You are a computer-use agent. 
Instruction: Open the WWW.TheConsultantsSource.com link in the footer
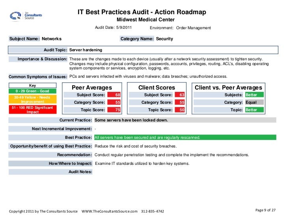[110, 211]
